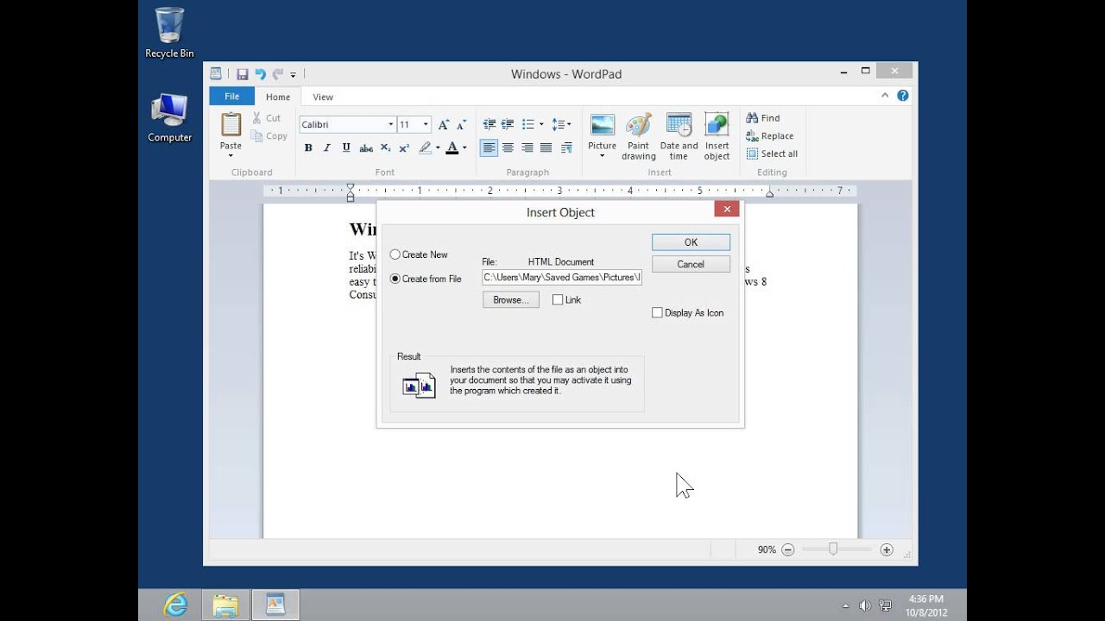Click the Paste clipboard icon
Viewport: 1105px width, 621px height.
coord(230,125)
